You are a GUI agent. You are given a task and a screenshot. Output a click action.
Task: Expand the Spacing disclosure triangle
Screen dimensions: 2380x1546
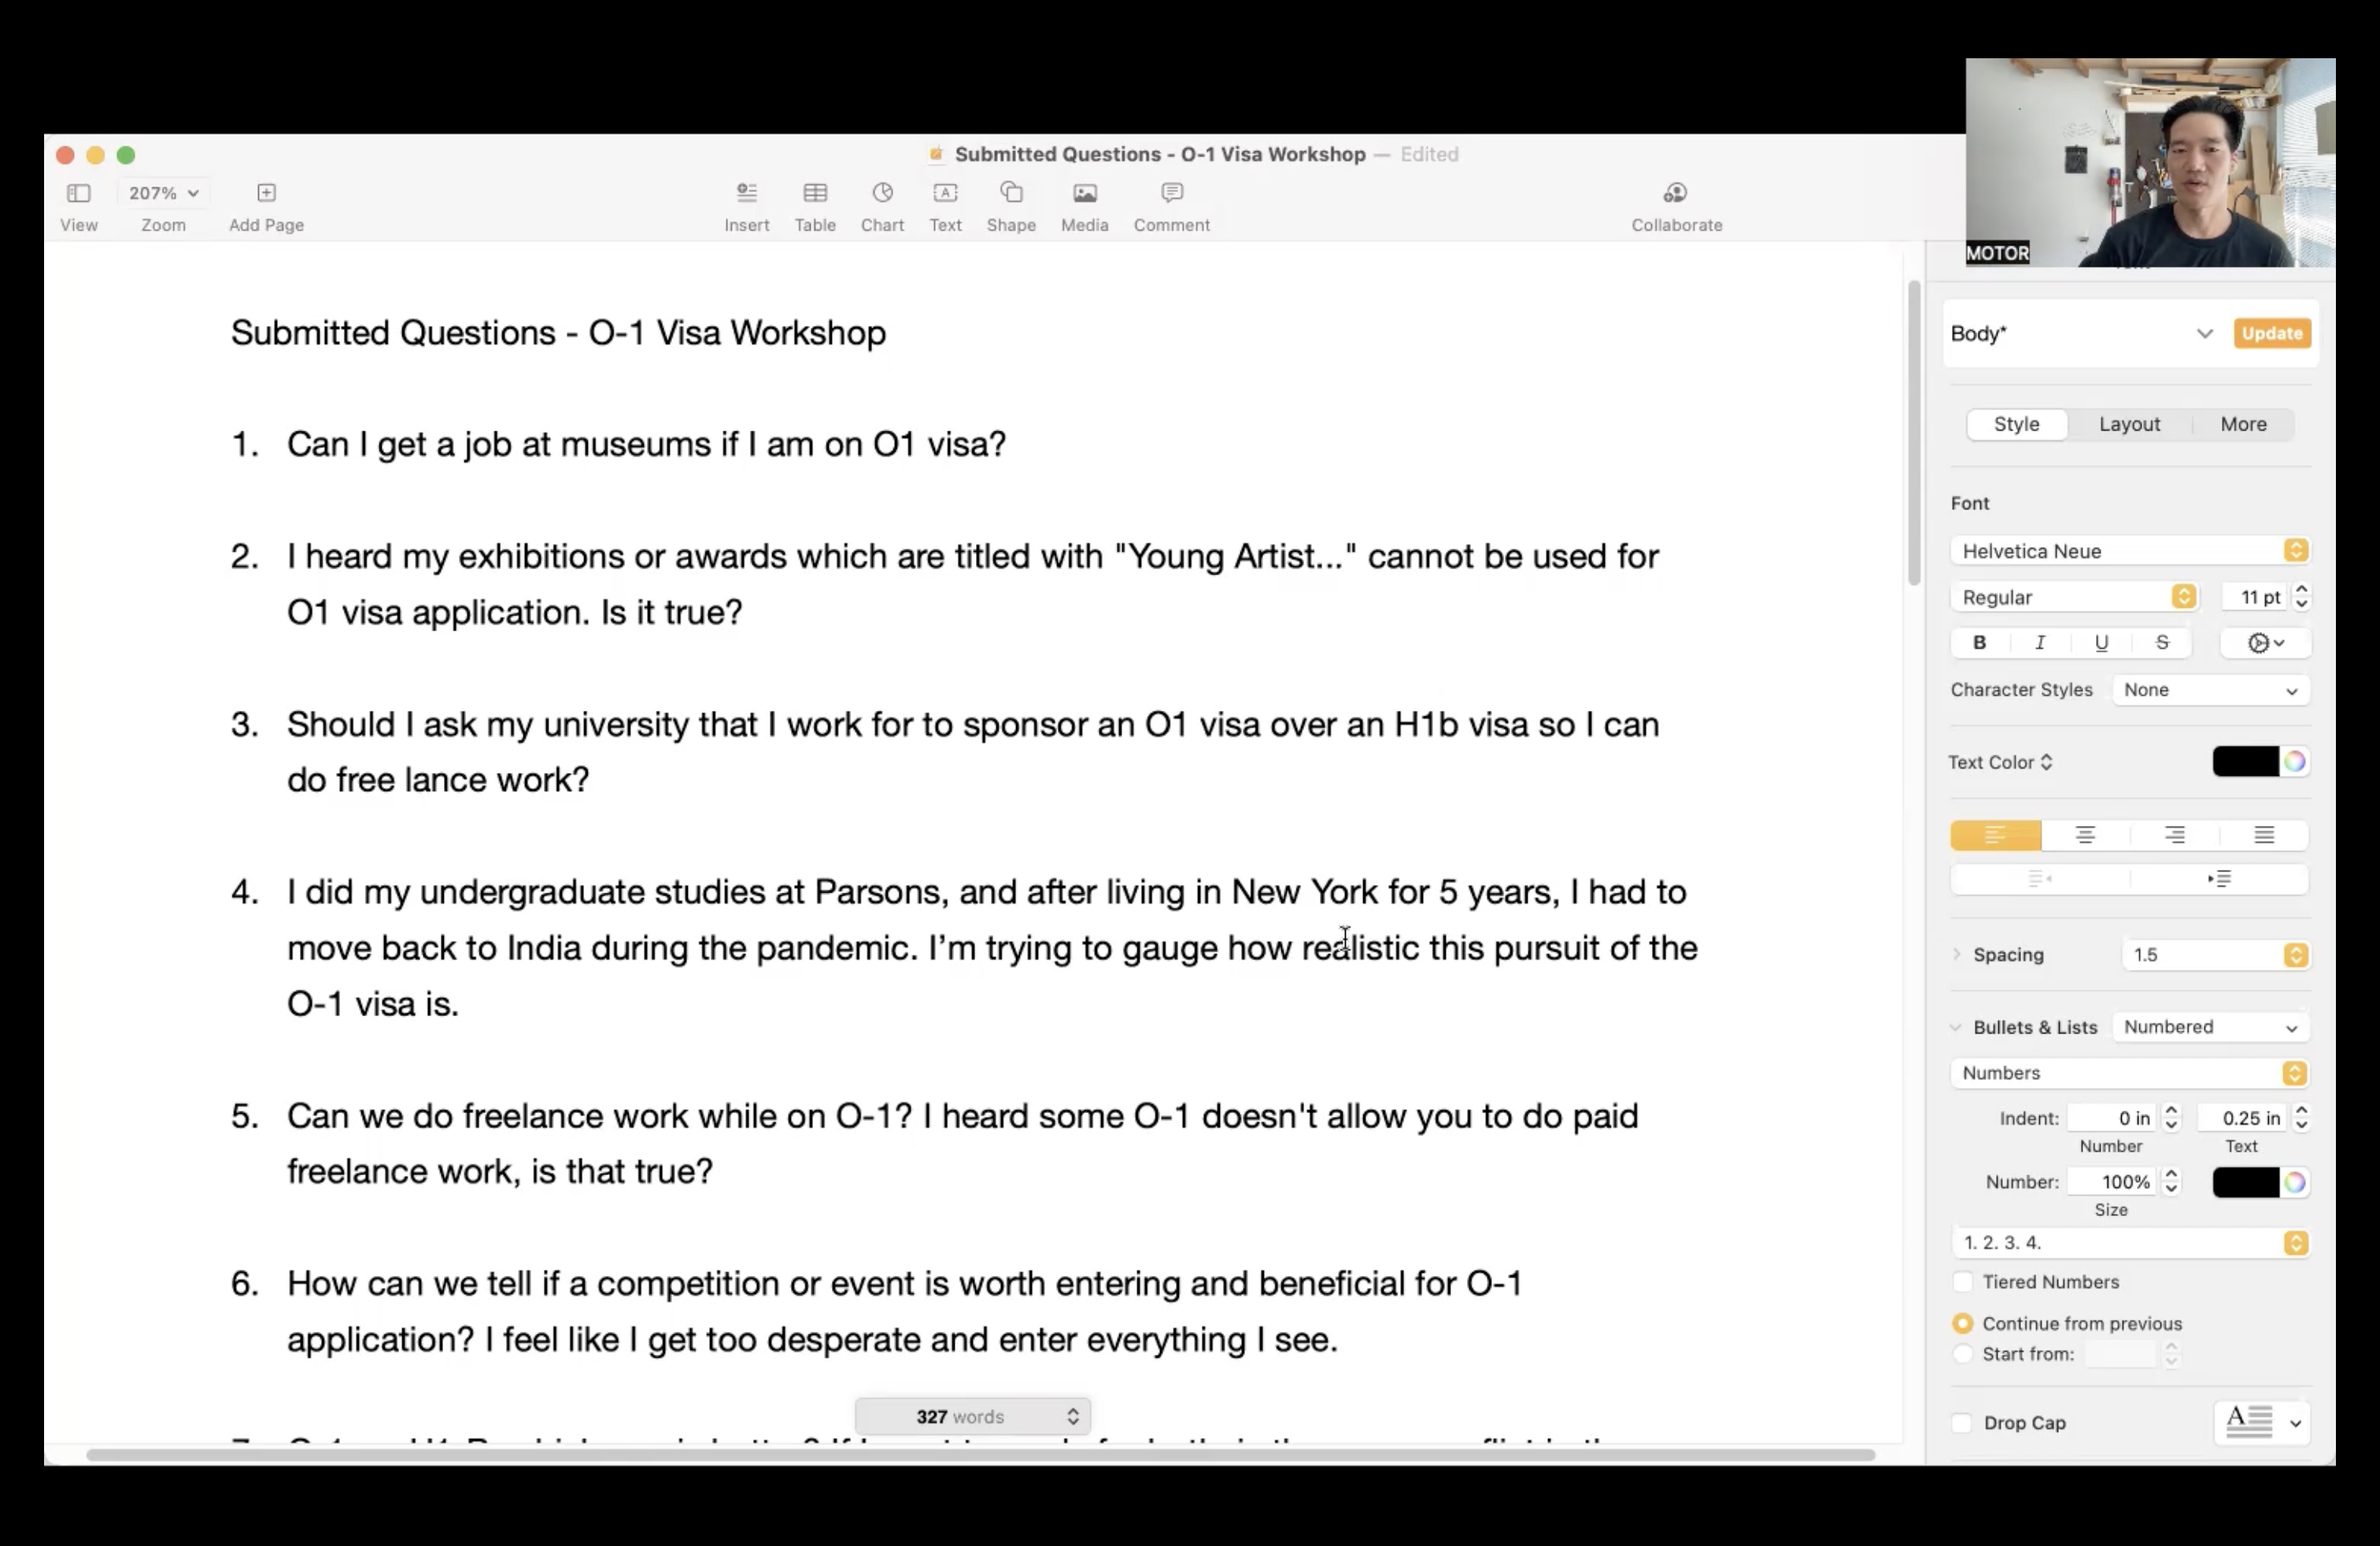1957,954
